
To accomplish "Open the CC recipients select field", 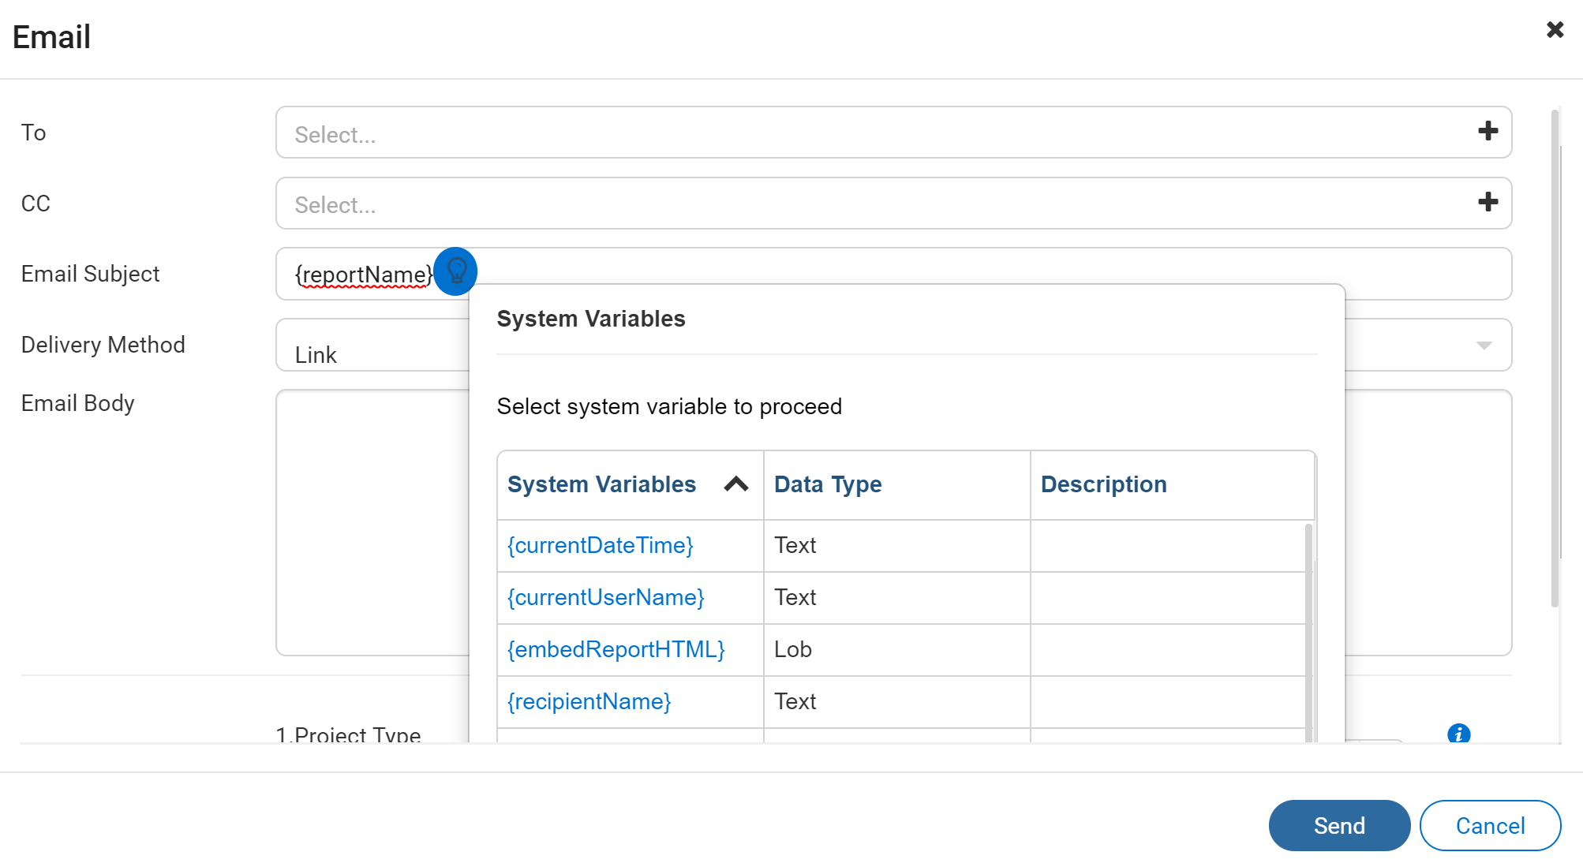I will [868, 204].
